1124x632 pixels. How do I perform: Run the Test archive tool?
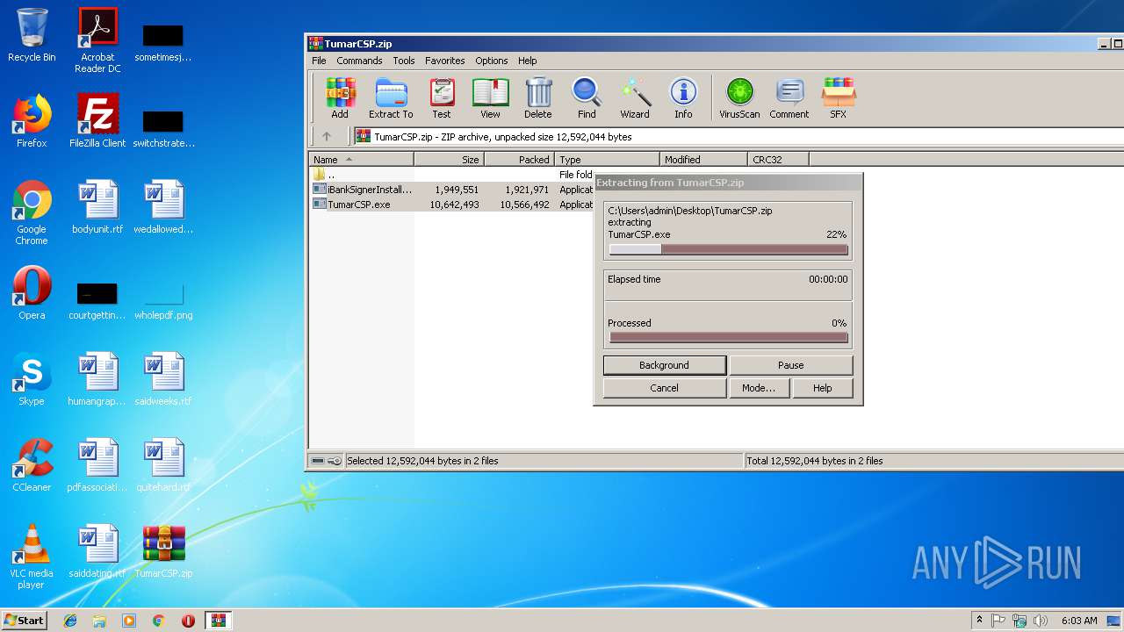coord(442,98)
